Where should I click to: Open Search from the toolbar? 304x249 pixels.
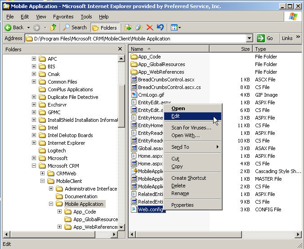(75, 27)
